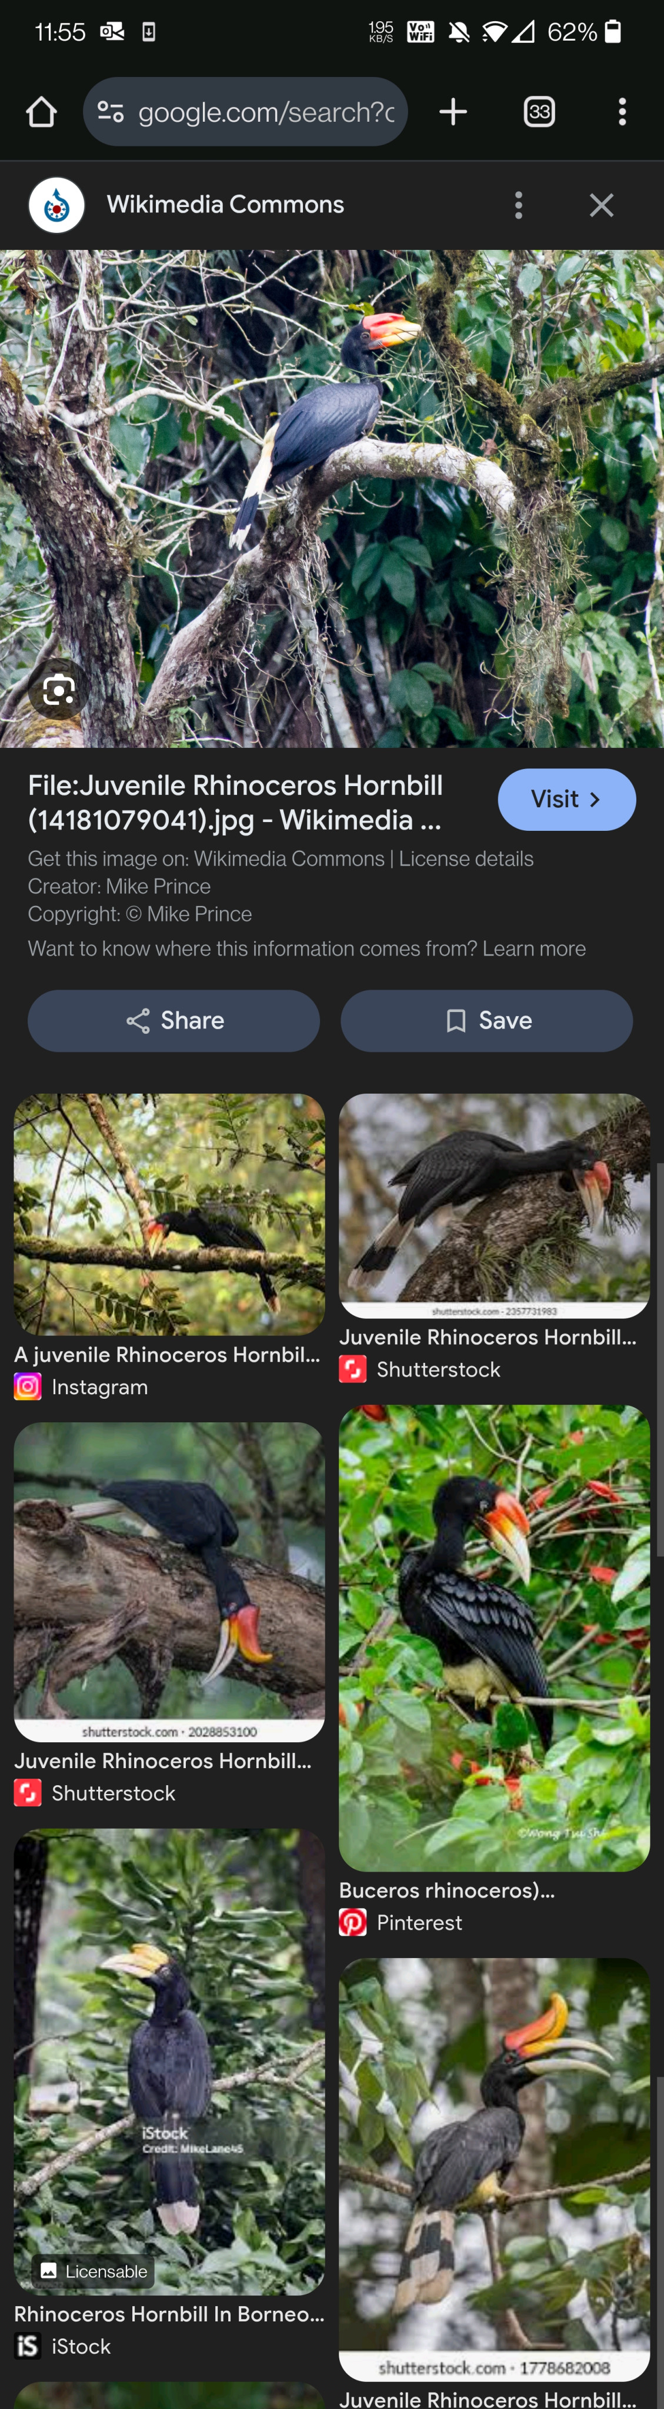Open the tab switcher showing 33 tabs
Screen dimensions: 664x2409
539,112
